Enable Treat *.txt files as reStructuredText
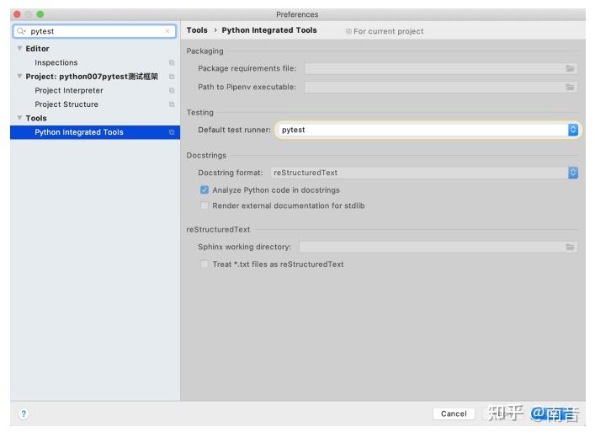The image size is (595, 438). coord(205,264)
